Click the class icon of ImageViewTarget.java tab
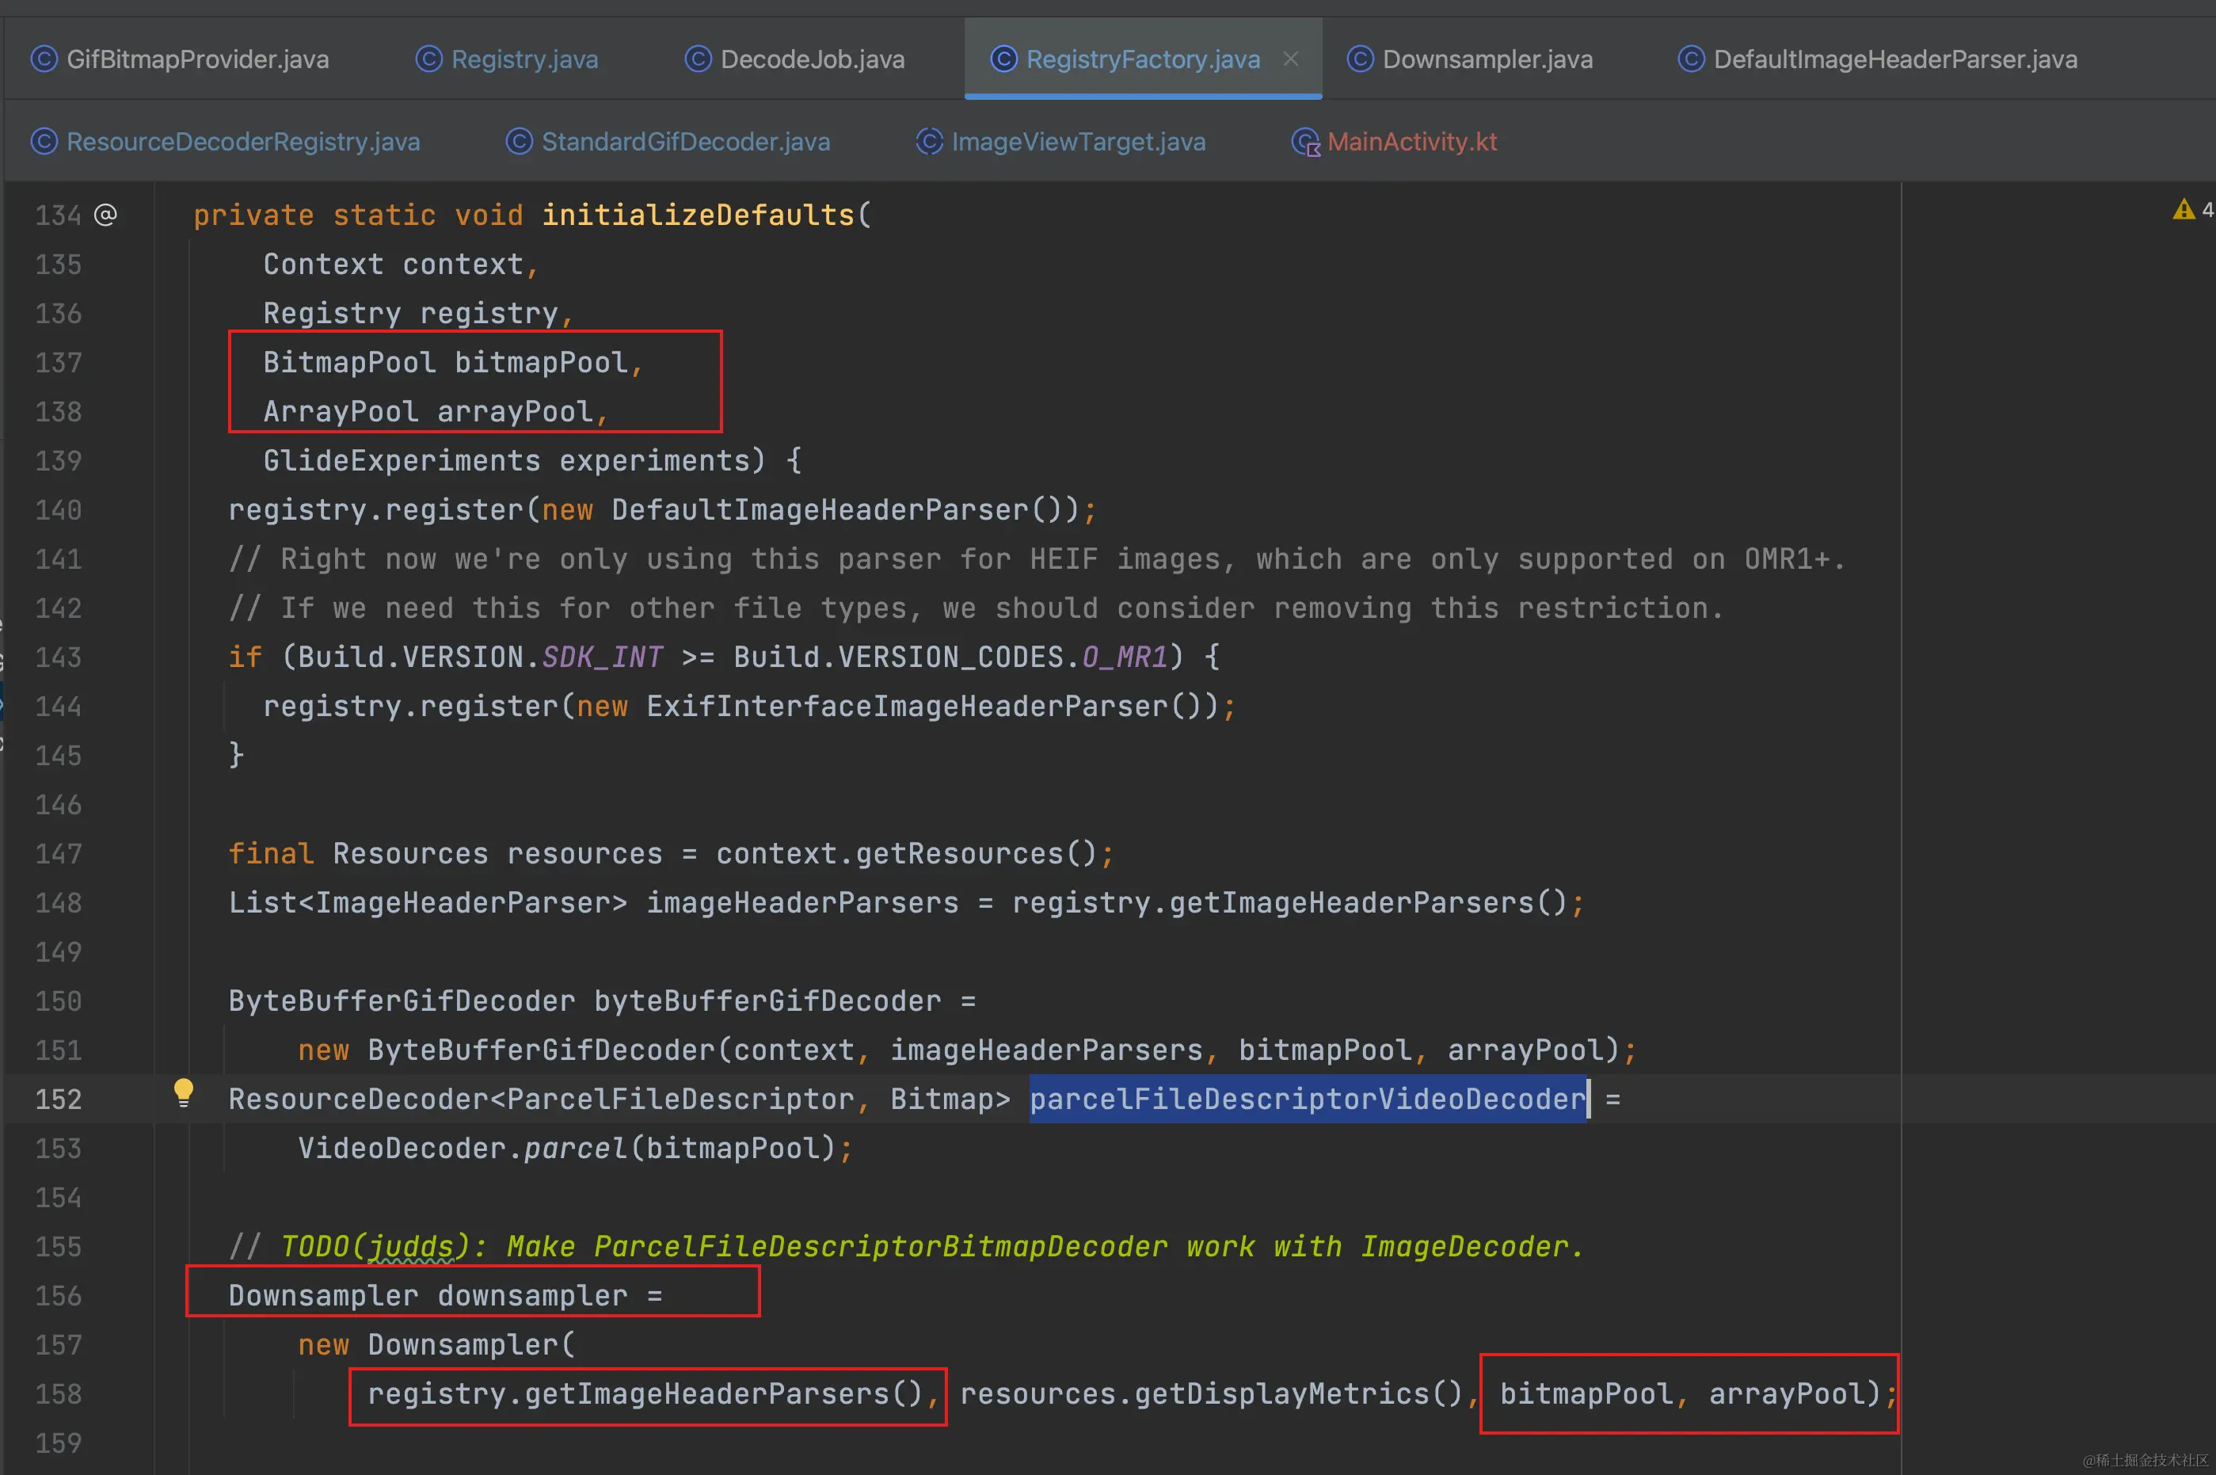The image size is (2216, 1475). tap(929, 141)
